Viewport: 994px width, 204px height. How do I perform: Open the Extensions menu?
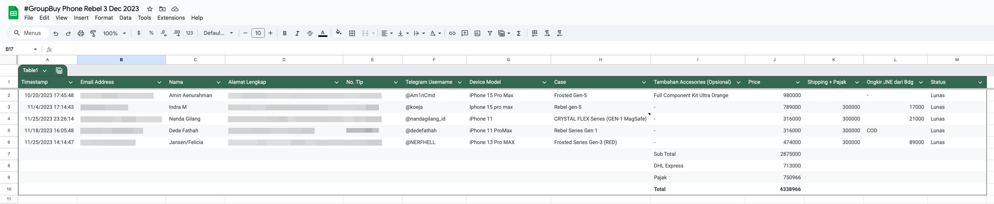pyautogui.click(x=171, y=18)
